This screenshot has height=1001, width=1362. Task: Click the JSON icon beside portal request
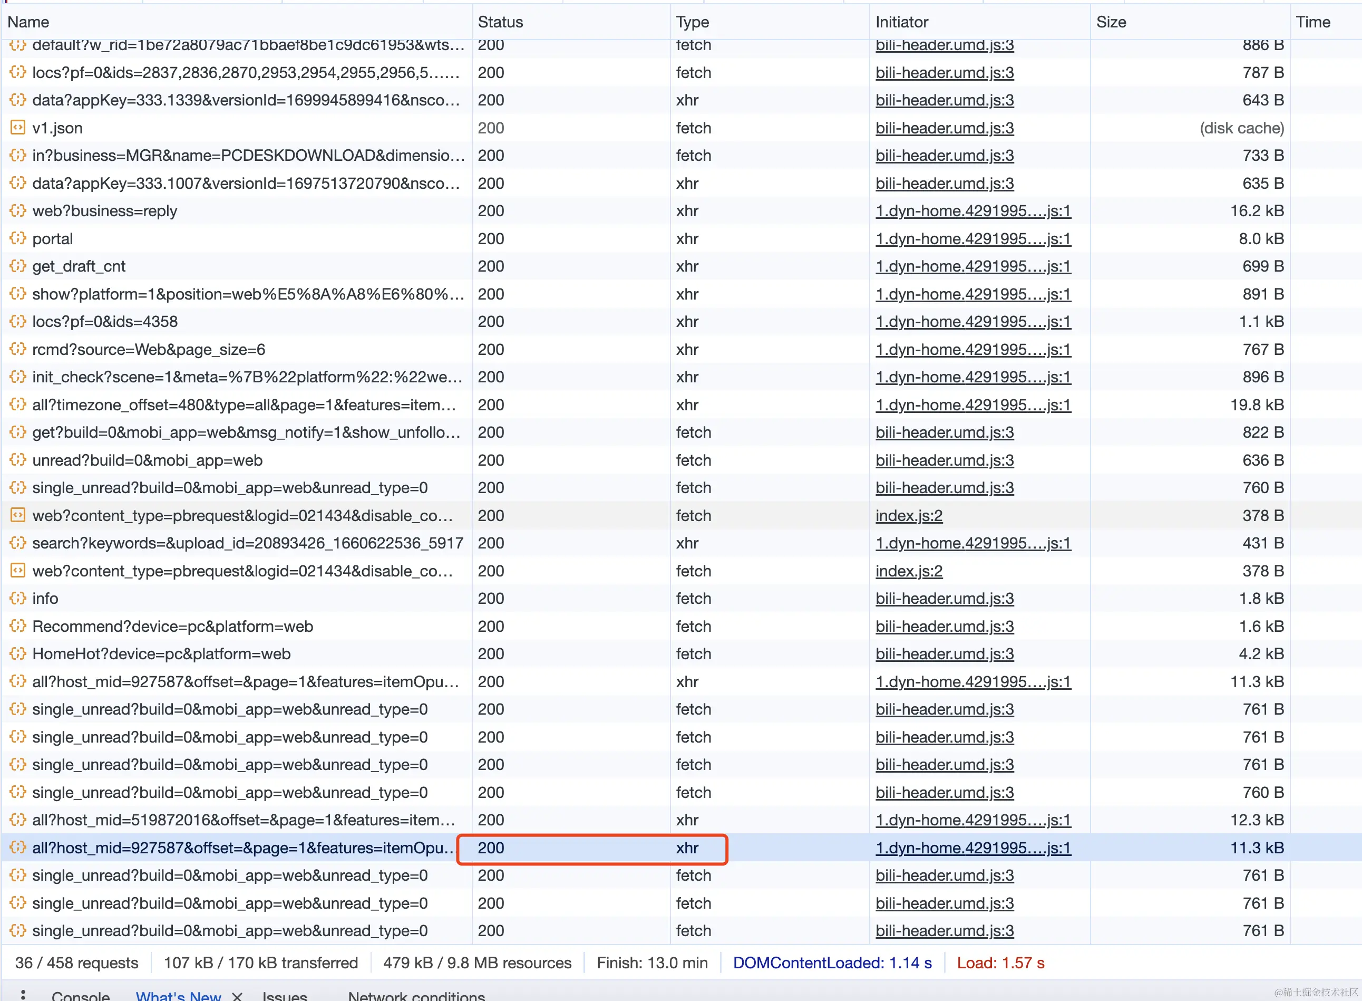[x=17, y=238]
